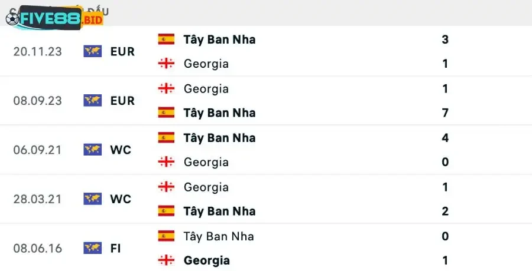Click score 7 for Tây Ban Nha
Image resolution: width=532 pixels, height=271 pixels.
pos(445,113)
